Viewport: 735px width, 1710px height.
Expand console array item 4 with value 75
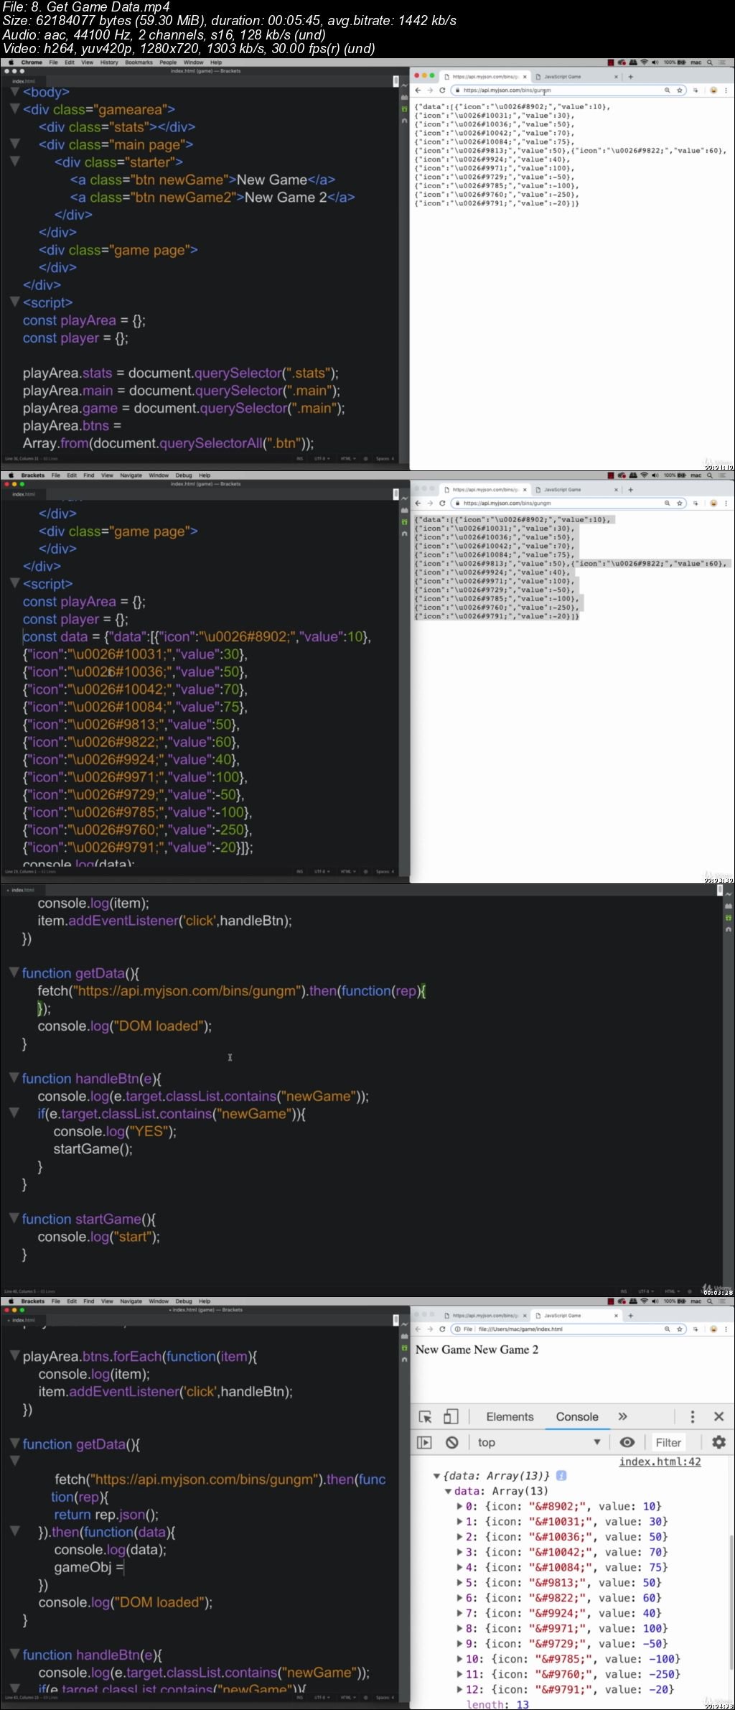459,1567
